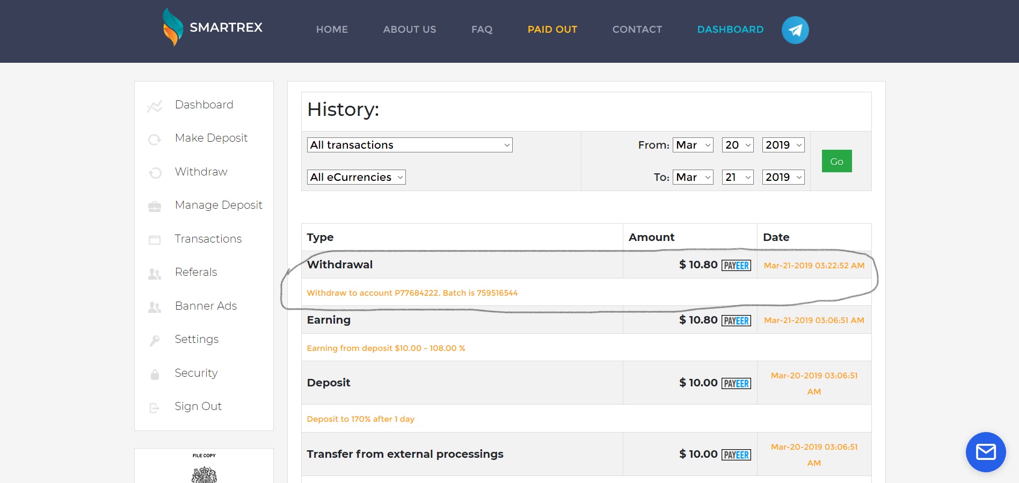Open the To day dropdown showing 21
Screen dimensions: 1019x483
pyautogui.click(x=738, y=177)
